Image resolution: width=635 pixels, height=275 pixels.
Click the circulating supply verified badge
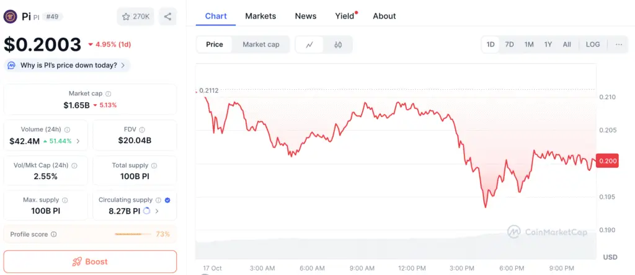coord(168,200)
